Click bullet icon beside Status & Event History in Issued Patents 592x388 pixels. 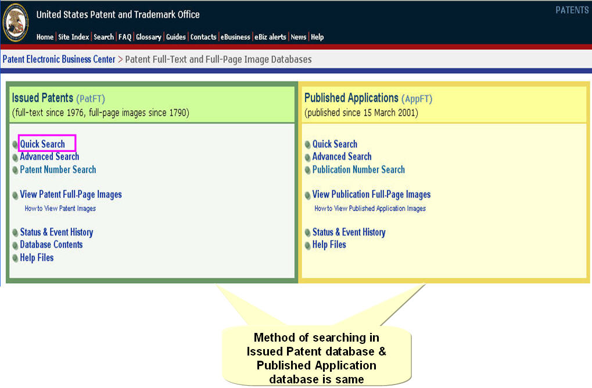[x=15, y=233]
